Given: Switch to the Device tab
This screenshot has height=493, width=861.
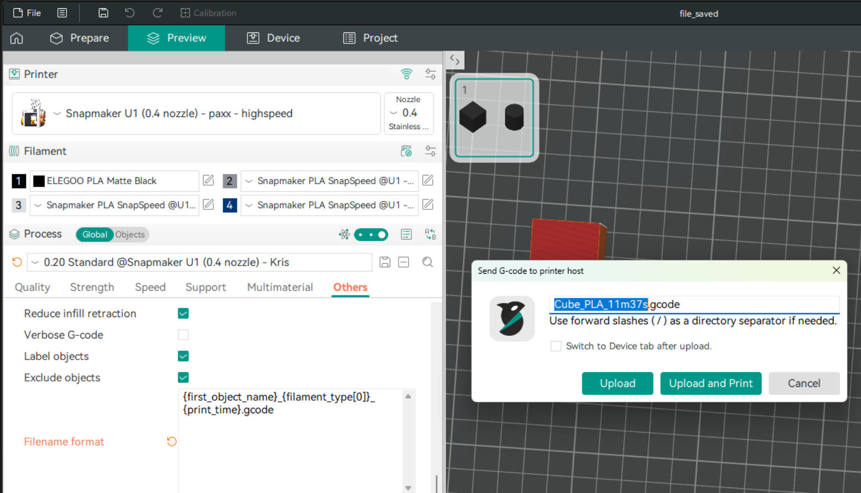Looking at the screenshot, I should coord(273,38).
